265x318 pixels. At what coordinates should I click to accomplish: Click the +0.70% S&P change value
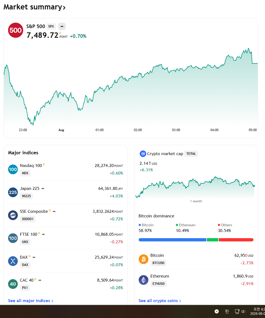[x=78, y=36]
